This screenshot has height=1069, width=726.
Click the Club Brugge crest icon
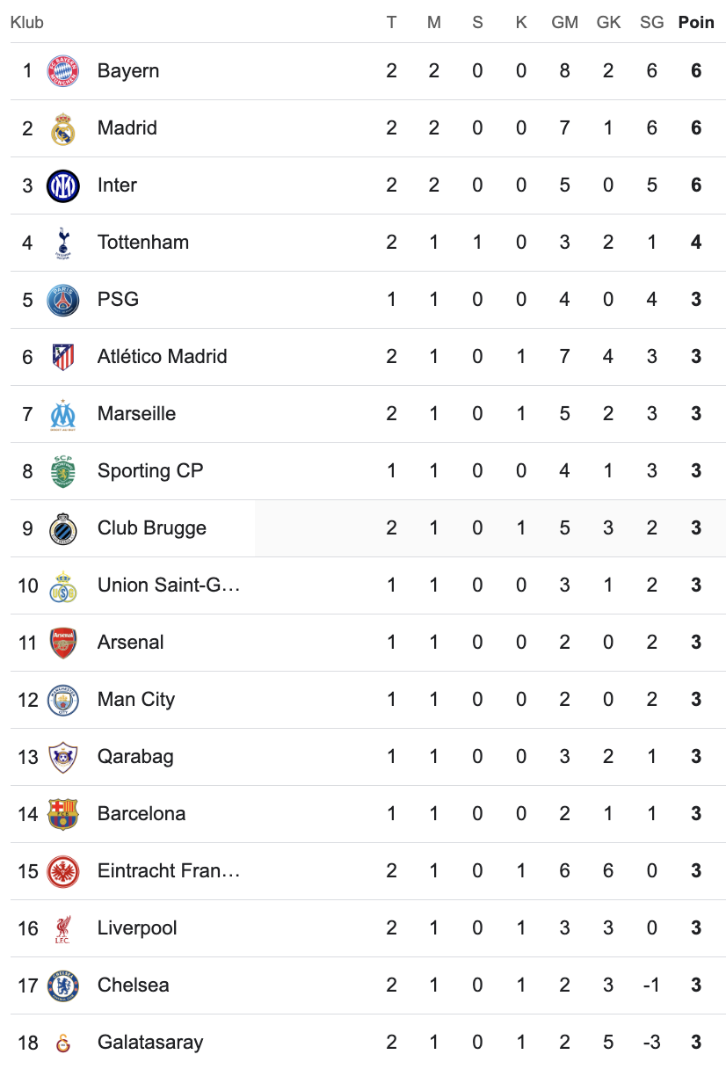click(63, 528)
